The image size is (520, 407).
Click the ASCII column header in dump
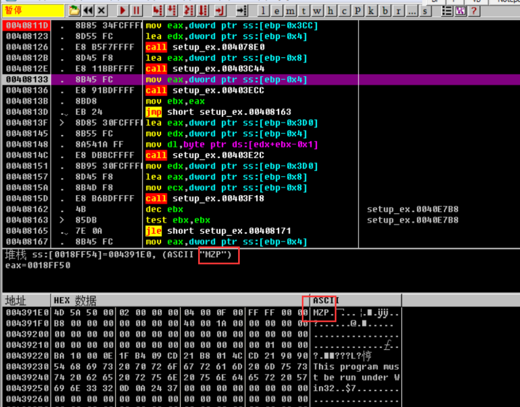[356, 301]
